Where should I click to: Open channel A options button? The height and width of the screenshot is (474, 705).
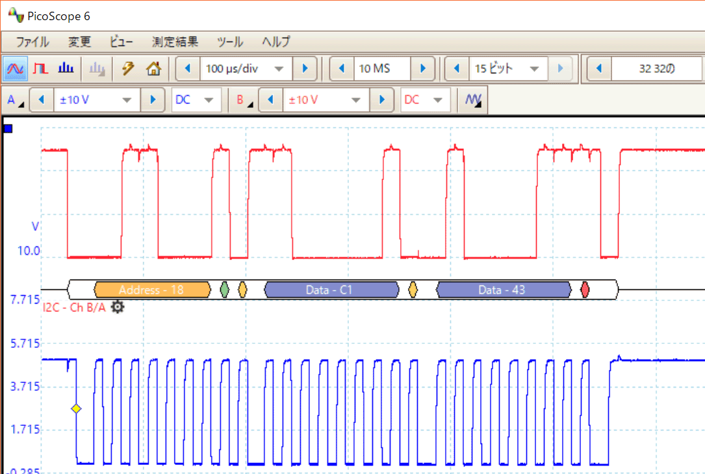(x=14, y=100)
